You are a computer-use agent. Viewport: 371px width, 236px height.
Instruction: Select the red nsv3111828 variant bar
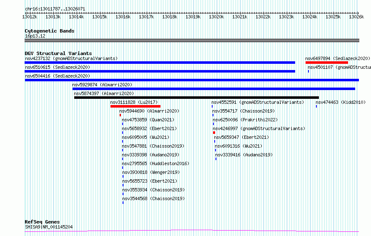[x=135, y=106]
